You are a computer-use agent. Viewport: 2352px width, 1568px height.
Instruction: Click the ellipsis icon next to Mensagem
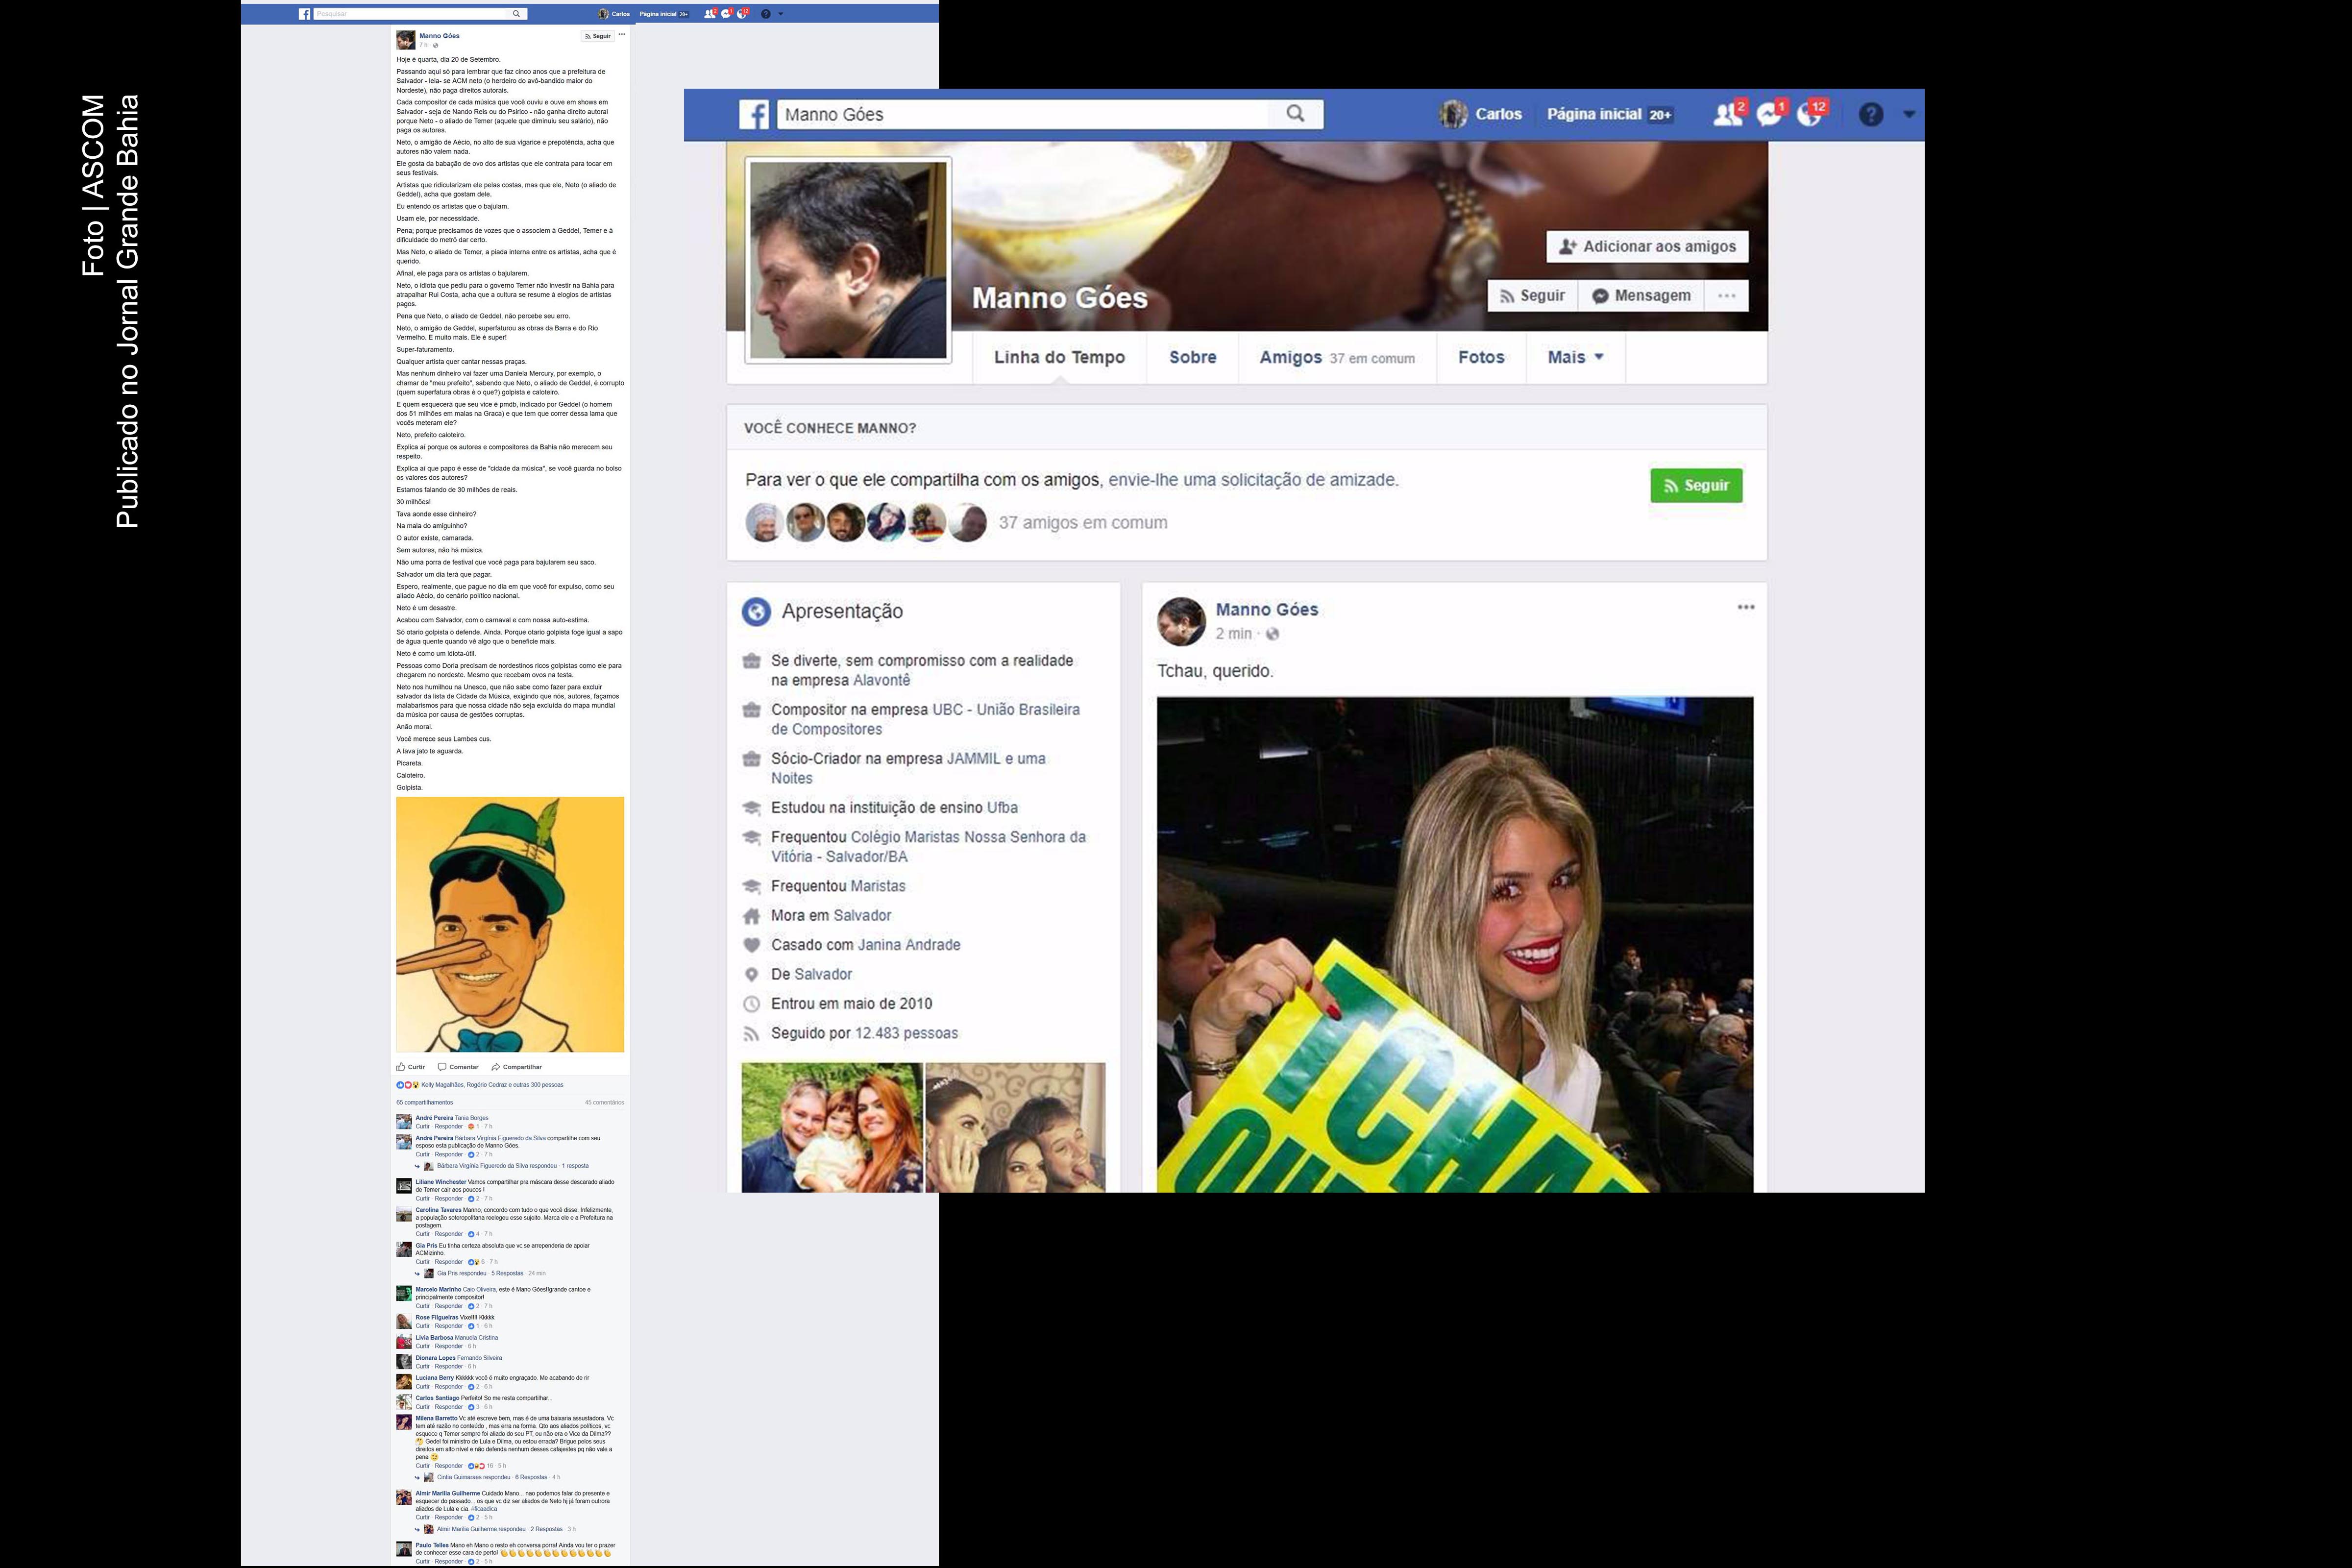(x=1727, y=295)
